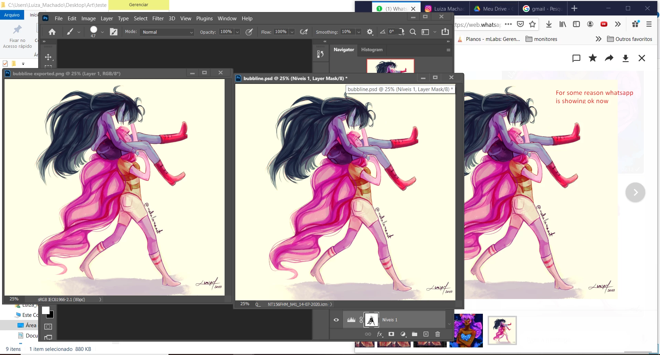Click the next image arrow button
This screenshot has height=355, width=660.
coord(635,192)
